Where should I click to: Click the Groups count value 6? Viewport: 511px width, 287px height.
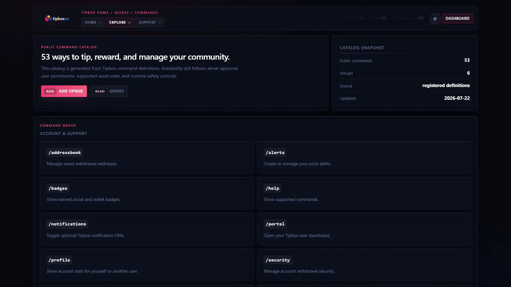click(x=469, y=73)
